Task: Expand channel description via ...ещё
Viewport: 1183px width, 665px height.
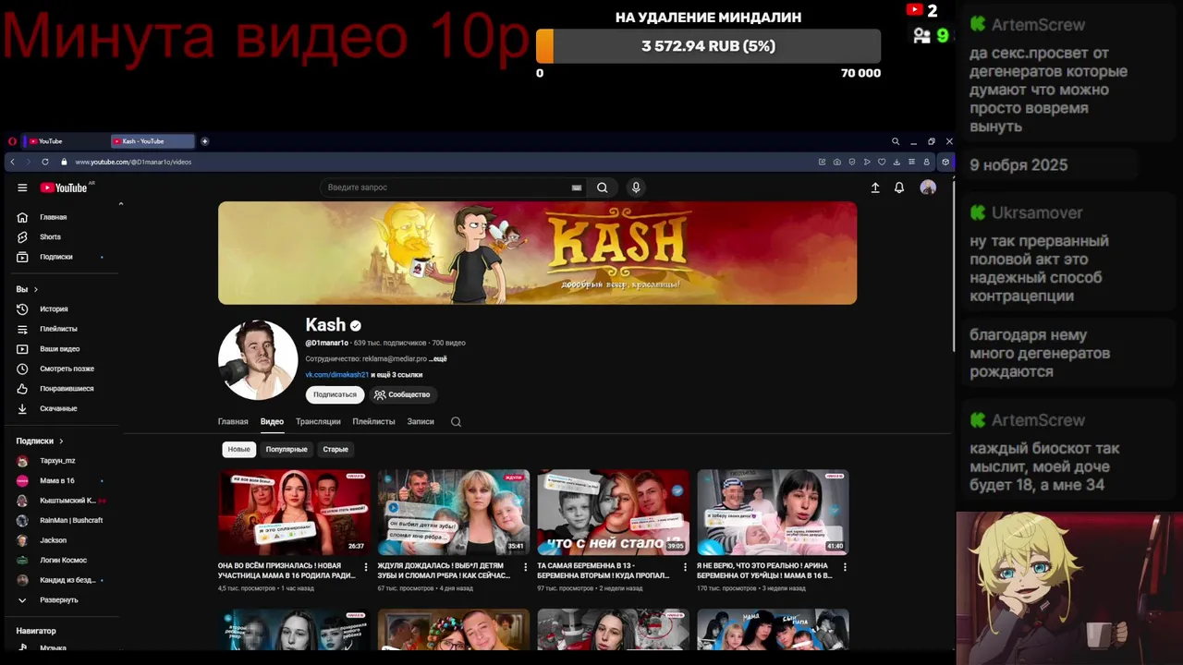Action: [438, 358]
